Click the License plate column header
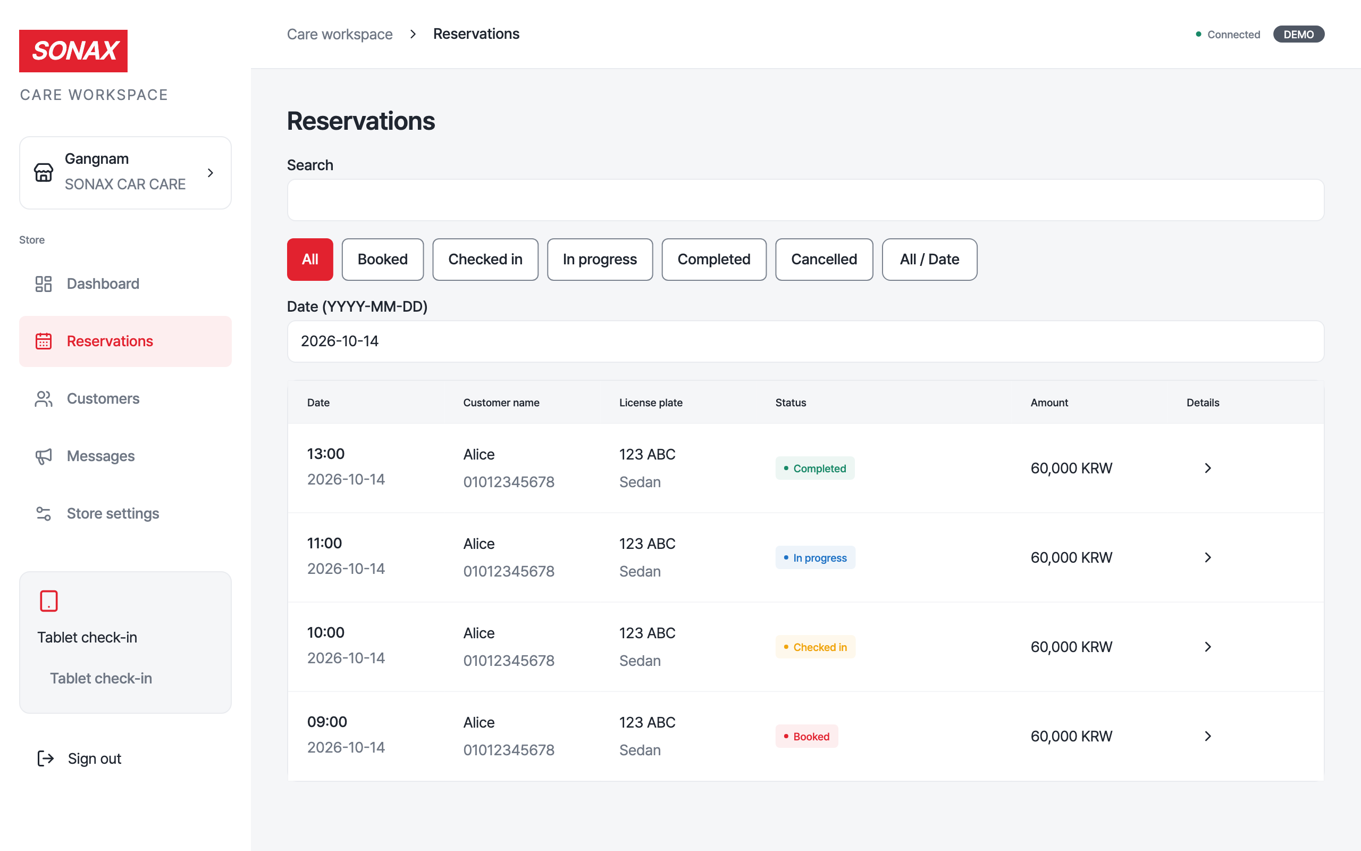Viewport: 1361px width, 851px height. 651,403
